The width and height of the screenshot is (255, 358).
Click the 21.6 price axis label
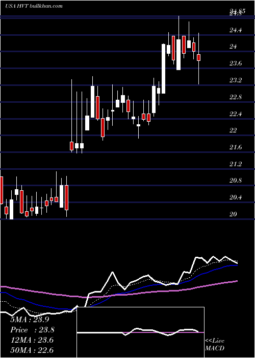pos(236,147)
